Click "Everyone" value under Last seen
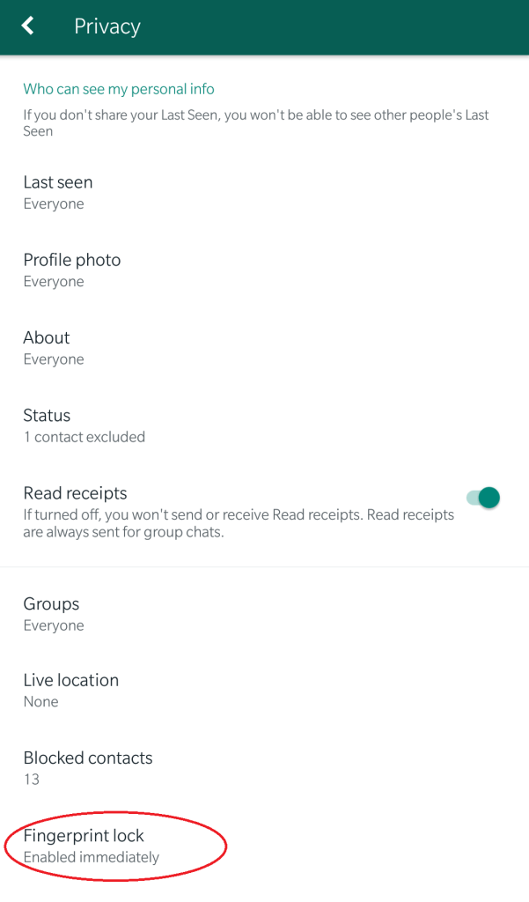529x902 pixels. coord(54,204)
